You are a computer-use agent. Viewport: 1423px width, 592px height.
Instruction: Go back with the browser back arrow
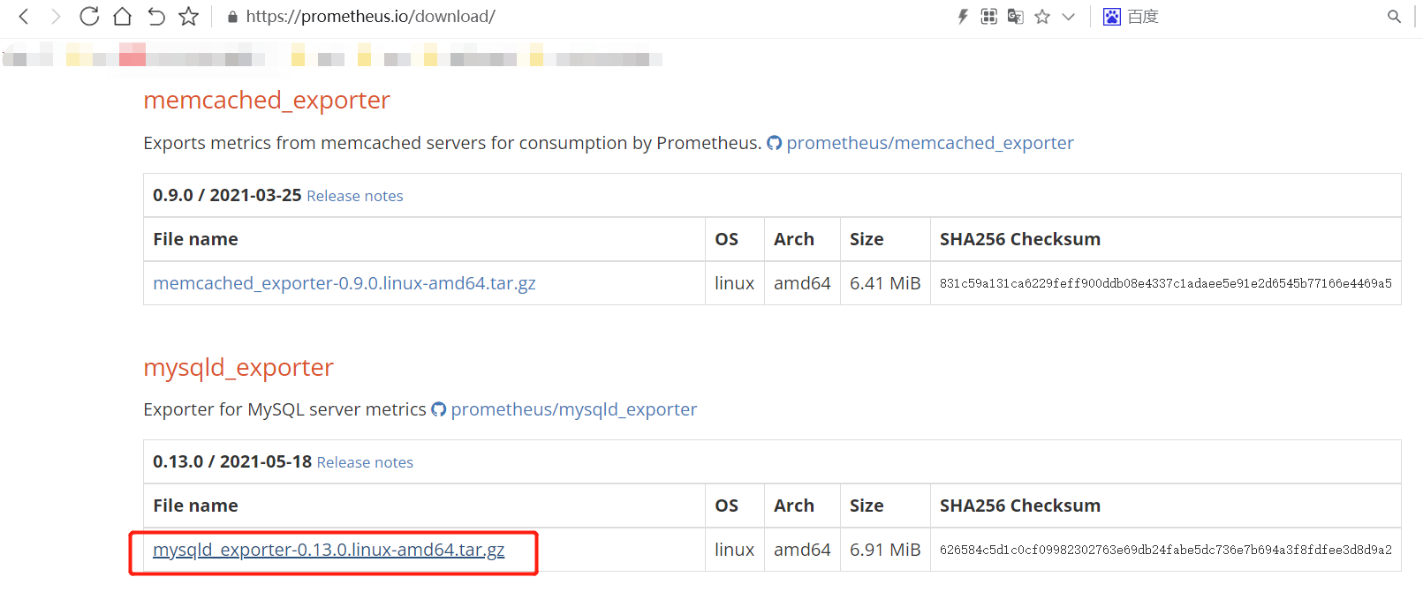24,16
